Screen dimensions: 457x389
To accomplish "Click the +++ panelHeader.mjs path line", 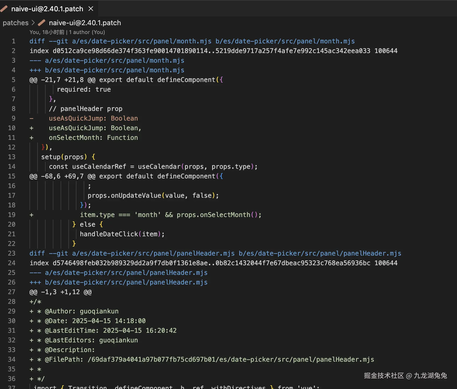I will 118,282.
